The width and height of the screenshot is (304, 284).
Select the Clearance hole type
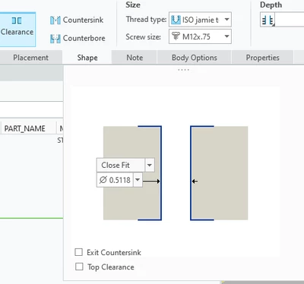(x=17, y=29)
